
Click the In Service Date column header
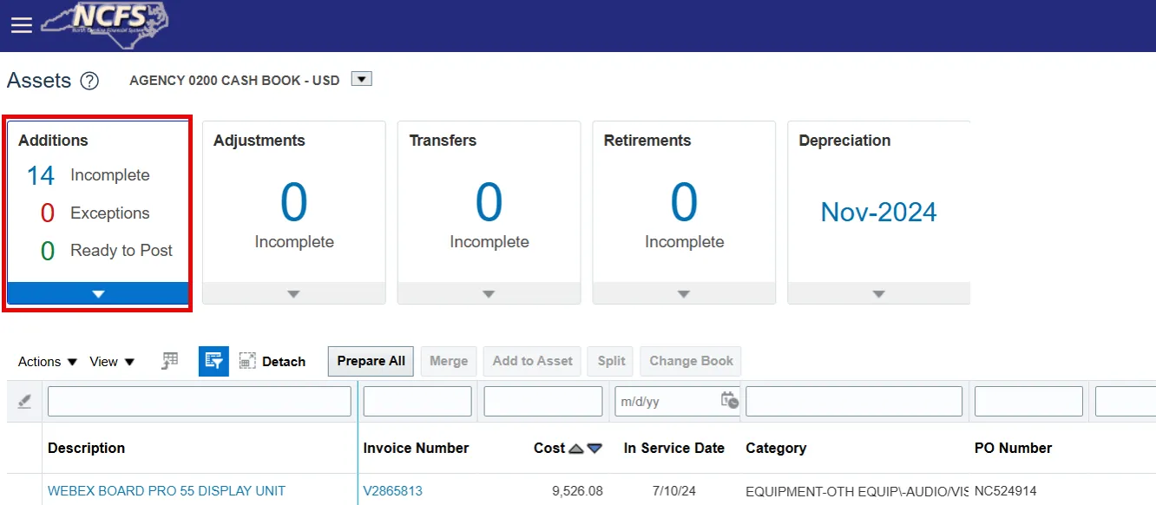tap(673, 449)
